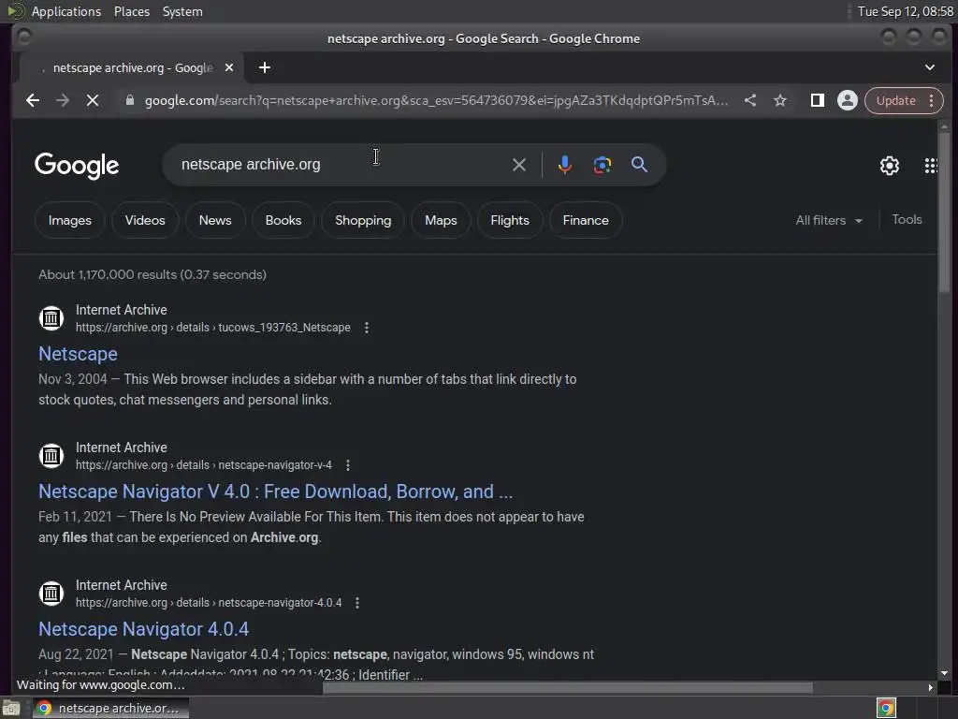This screenshot has height=719, width=958.
Task: Click the Google logo
Action: (77, 166)
